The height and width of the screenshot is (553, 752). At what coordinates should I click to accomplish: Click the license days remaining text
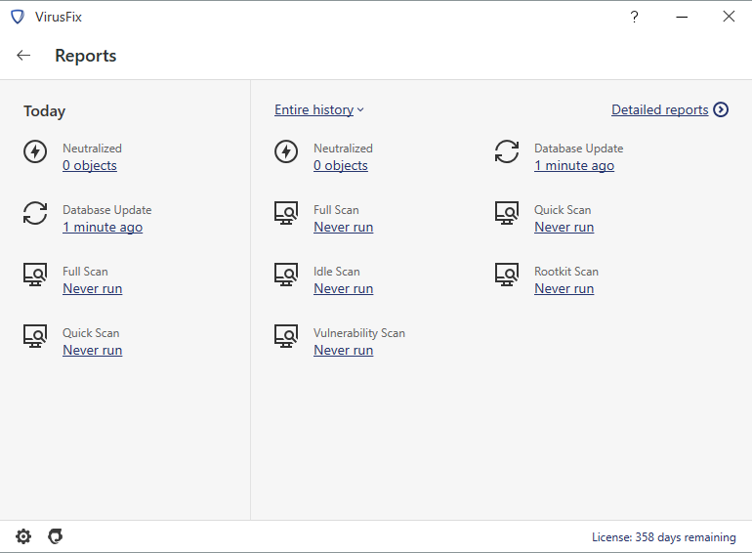664,537
